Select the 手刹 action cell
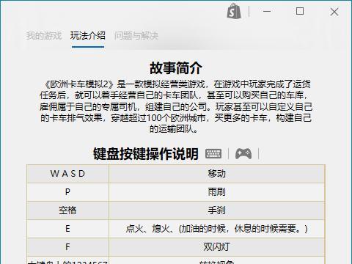 click(217, 210)
